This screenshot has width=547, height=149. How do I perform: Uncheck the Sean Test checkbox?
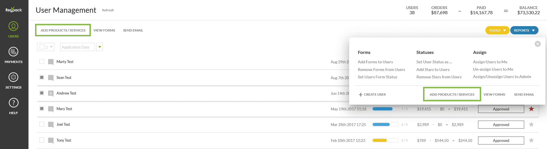(x=42, y=77)
